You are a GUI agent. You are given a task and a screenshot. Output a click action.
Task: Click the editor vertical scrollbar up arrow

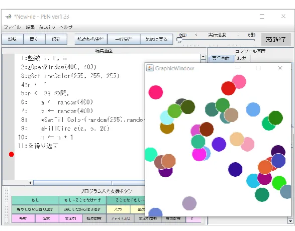coord(203,57)
